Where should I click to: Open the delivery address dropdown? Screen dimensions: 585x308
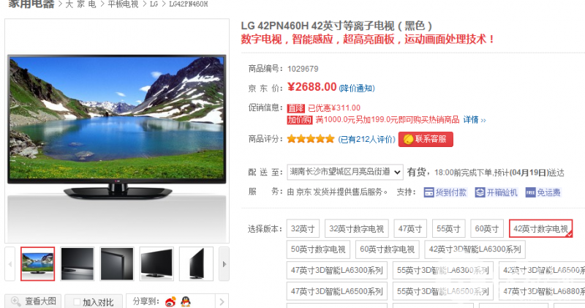(345, 172)
